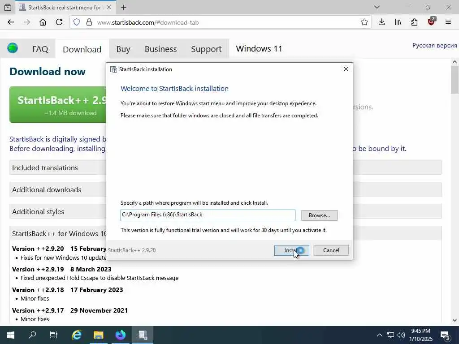Show hidden system tray icons
This screenshot has height=344, width=459.
click(379, 335)
